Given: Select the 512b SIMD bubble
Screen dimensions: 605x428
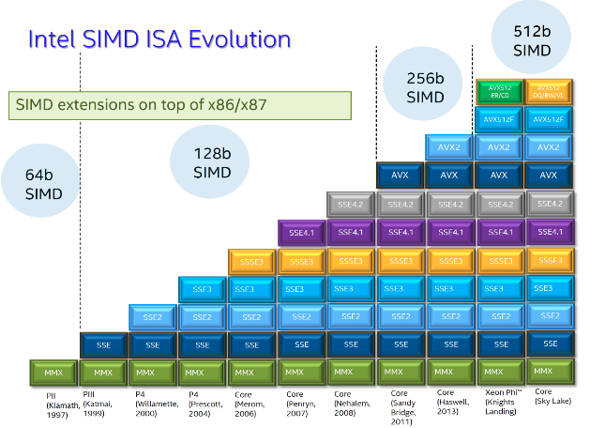Looking at the screenshot, I should coord(531,38).
